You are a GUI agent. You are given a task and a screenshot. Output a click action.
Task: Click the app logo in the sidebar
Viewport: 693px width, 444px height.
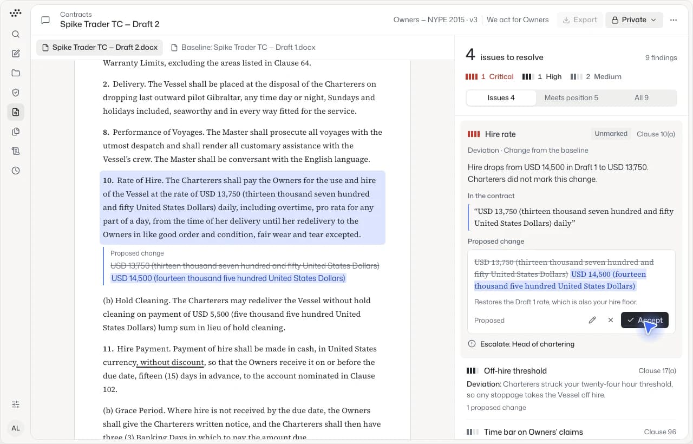coord(16,13)
